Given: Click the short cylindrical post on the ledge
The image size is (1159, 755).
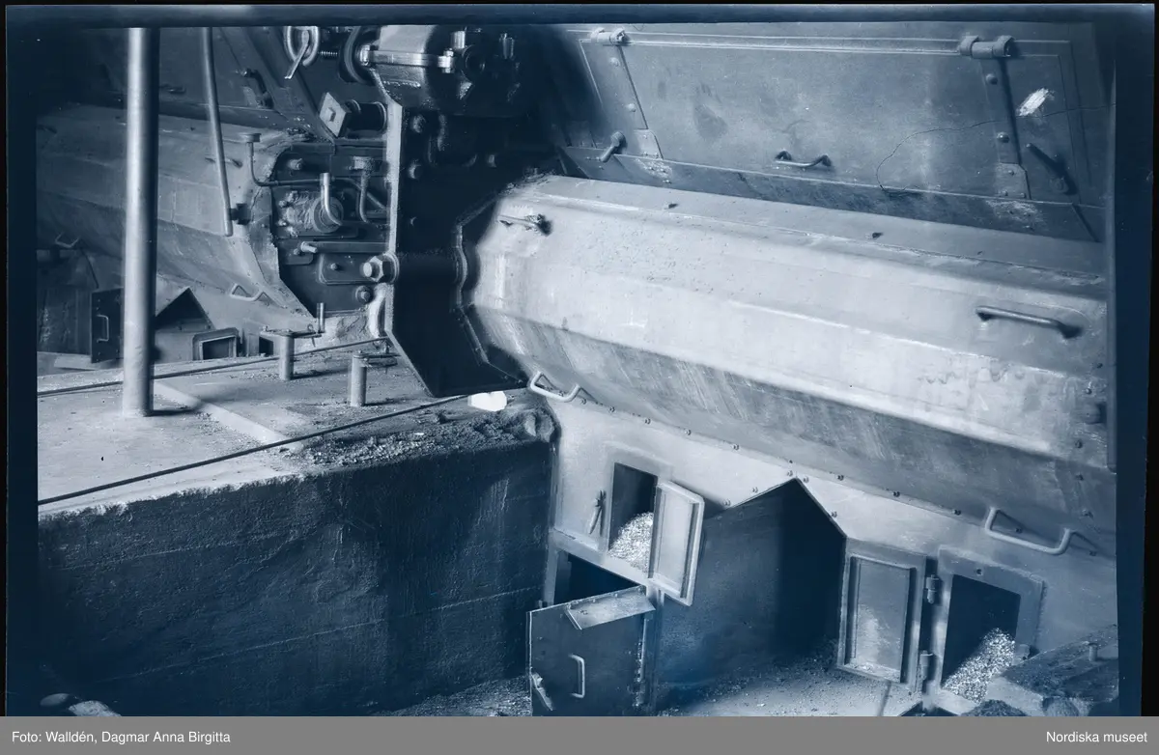Looking at the screenshot, I should pyautogui.click(x=357, y=379).
